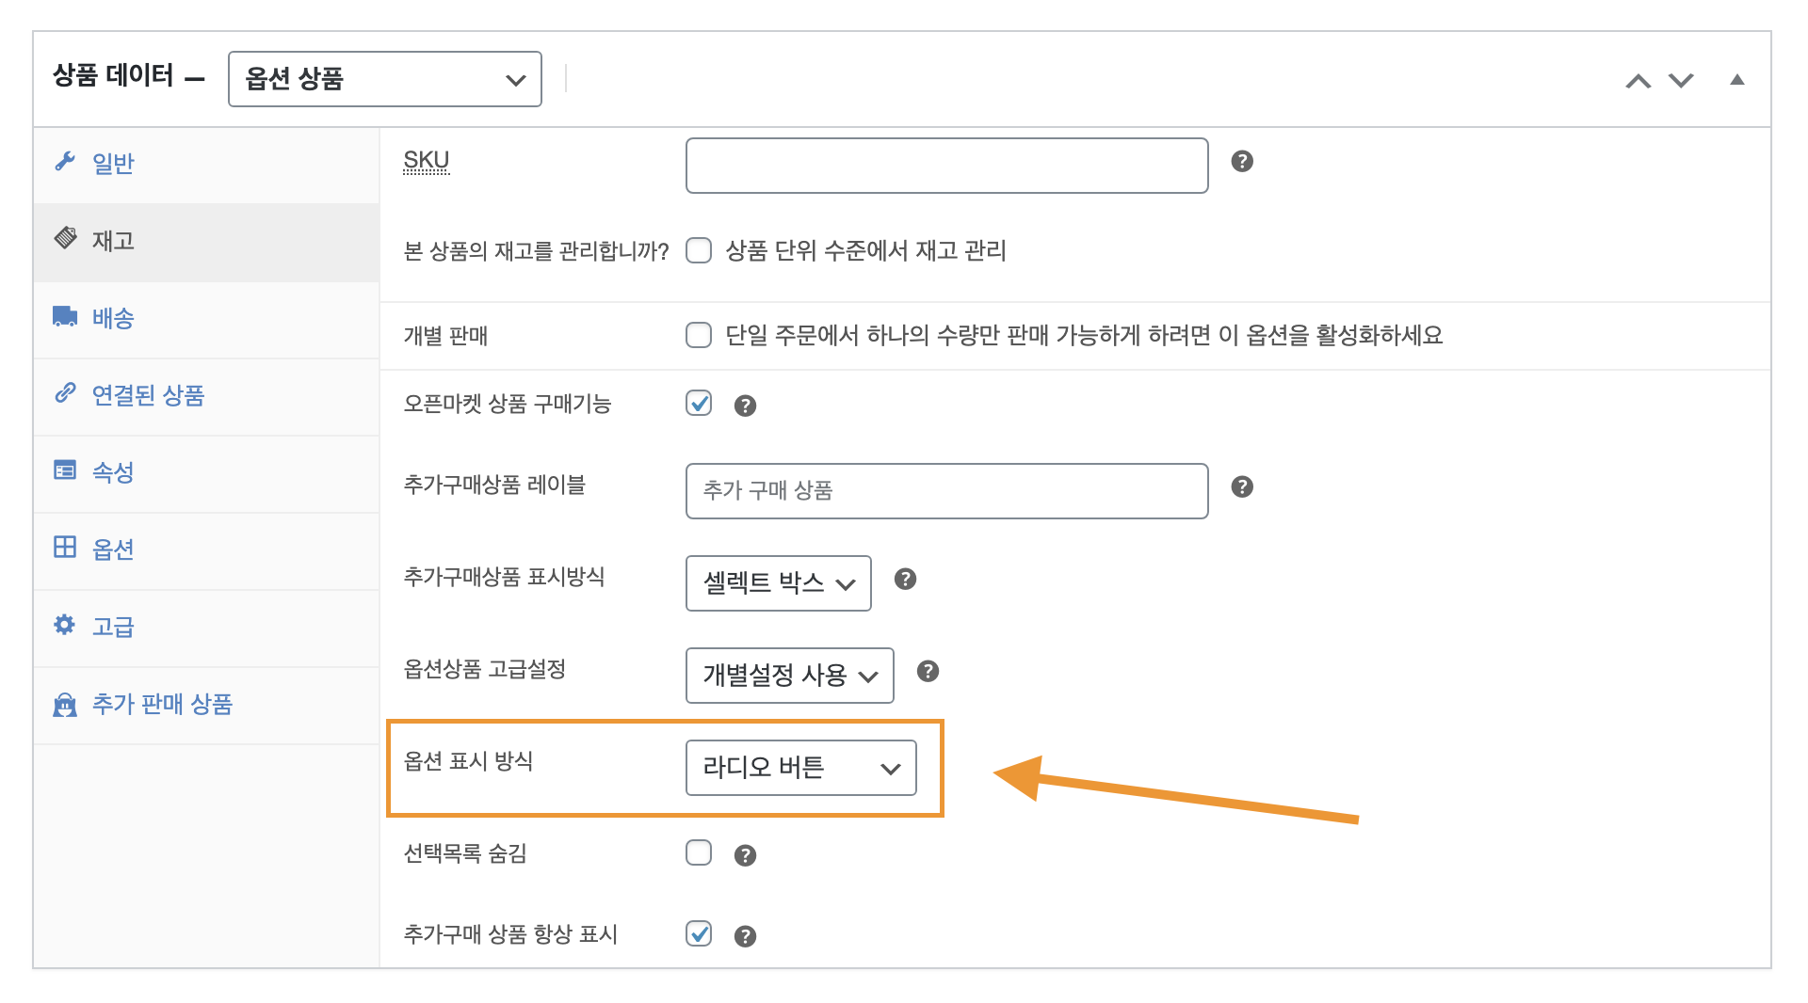The image size is (1808, 1003).
Task: Go to the 연결된 상품 tab
Action: (x=148, y=396)
